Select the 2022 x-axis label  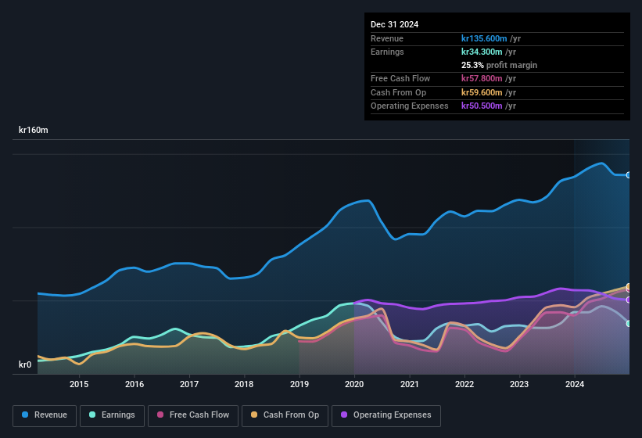pyautogui.click(x=464, y=384)
